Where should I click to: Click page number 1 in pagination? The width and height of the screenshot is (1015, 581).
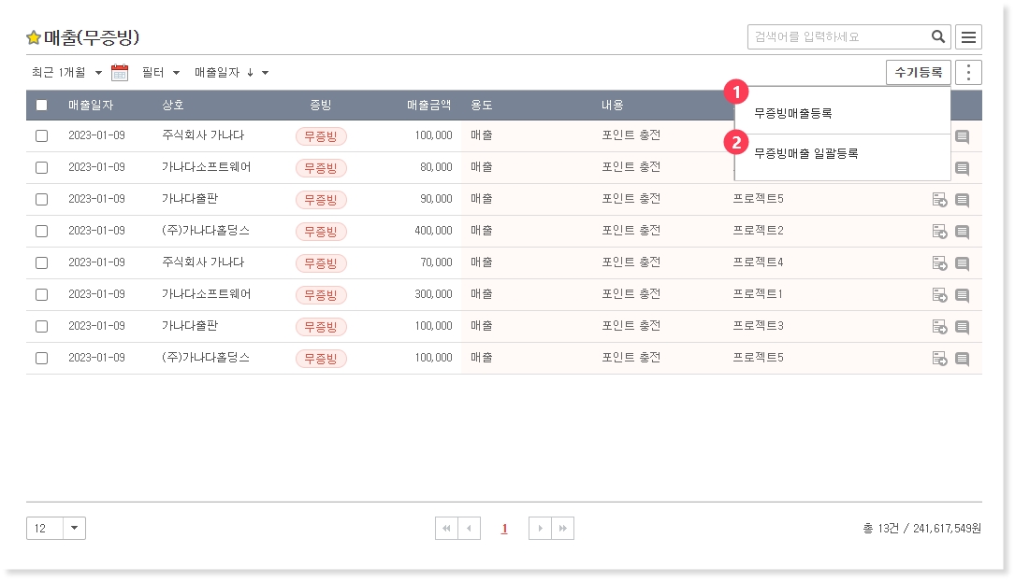504,529
